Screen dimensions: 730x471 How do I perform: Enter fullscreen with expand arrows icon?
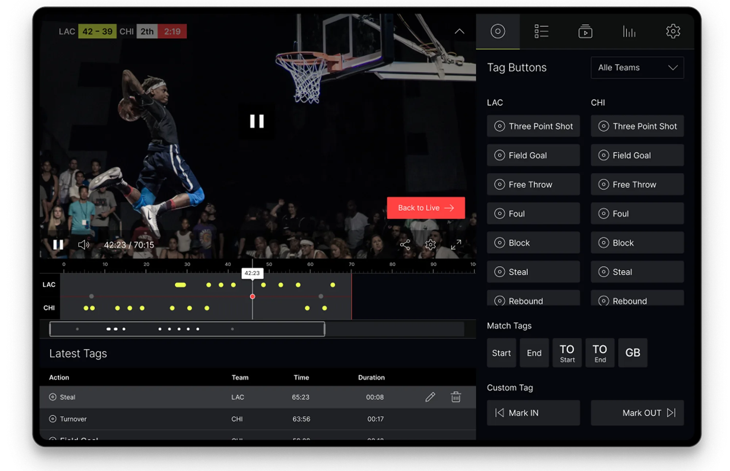pos(456,245)
